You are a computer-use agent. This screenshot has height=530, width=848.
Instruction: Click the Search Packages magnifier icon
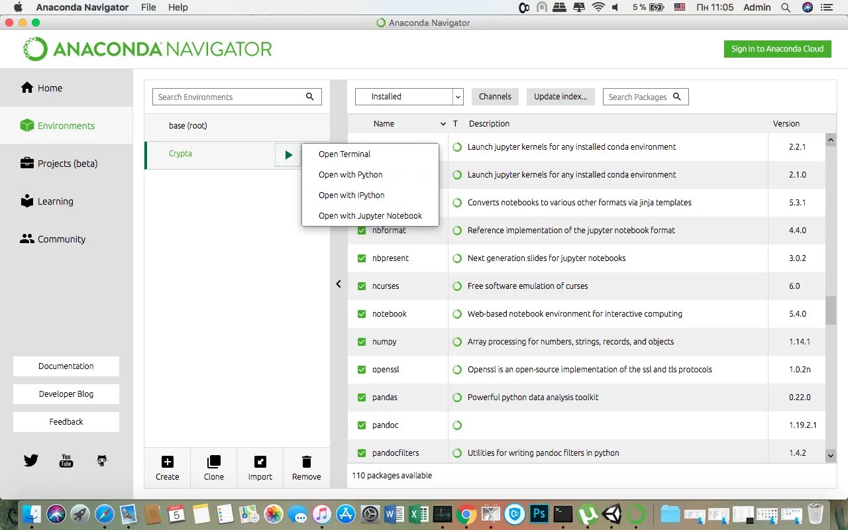677,97
